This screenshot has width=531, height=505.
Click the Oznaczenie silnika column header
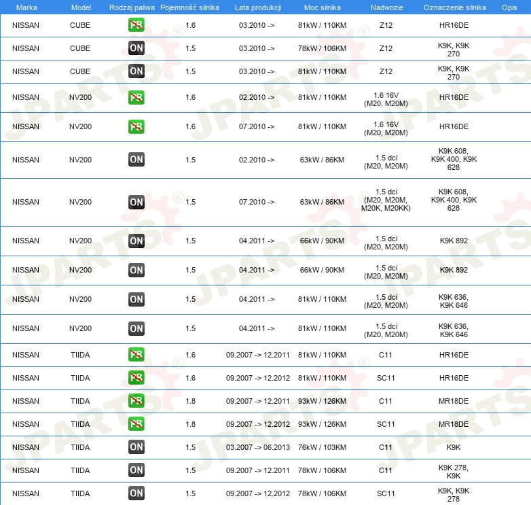(454, 7)
